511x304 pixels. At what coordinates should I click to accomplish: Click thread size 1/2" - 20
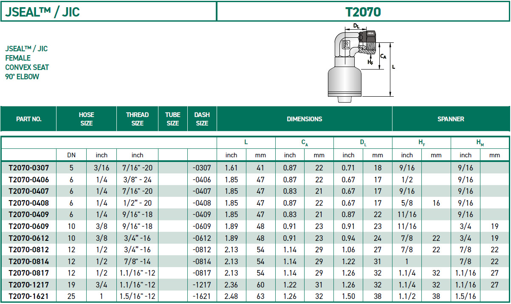click(137, 203)
